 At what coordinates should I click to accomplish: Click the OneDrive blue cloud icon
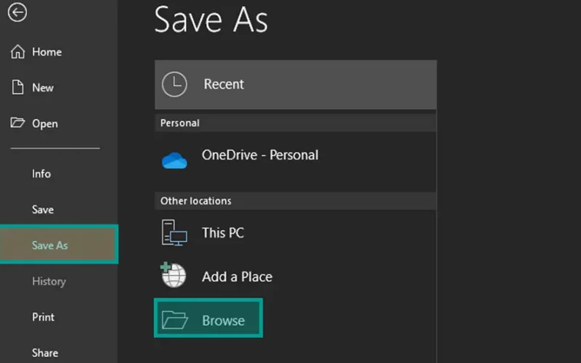point(174,160)
